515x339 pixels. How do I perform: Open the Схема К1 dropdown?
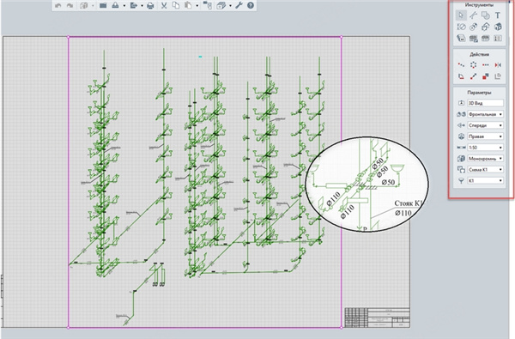pos(486,170)
